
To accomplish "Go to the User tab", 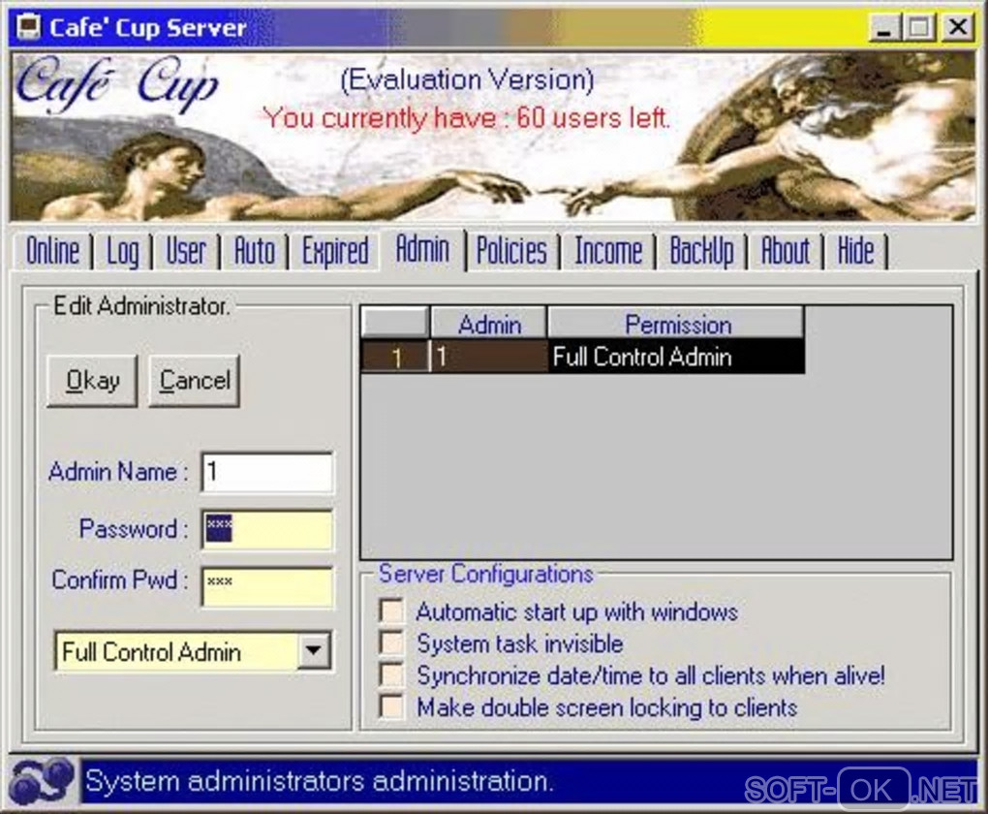I will tap(185, 252).
